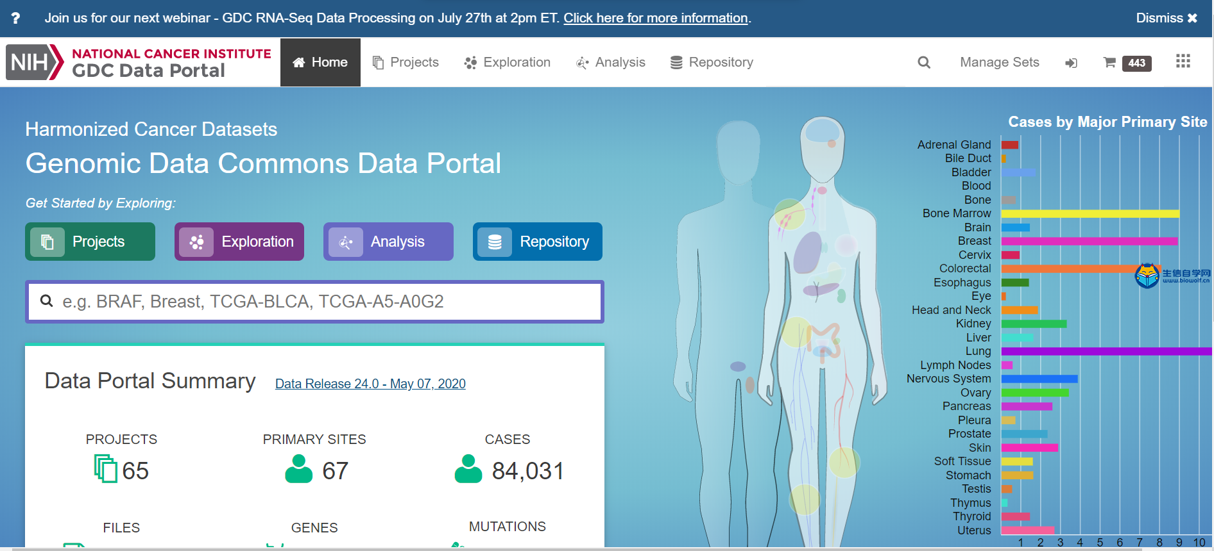The image size is (1214, 551).
Task: Open the GDC apps grid icon
Action: coord(1183,62)
